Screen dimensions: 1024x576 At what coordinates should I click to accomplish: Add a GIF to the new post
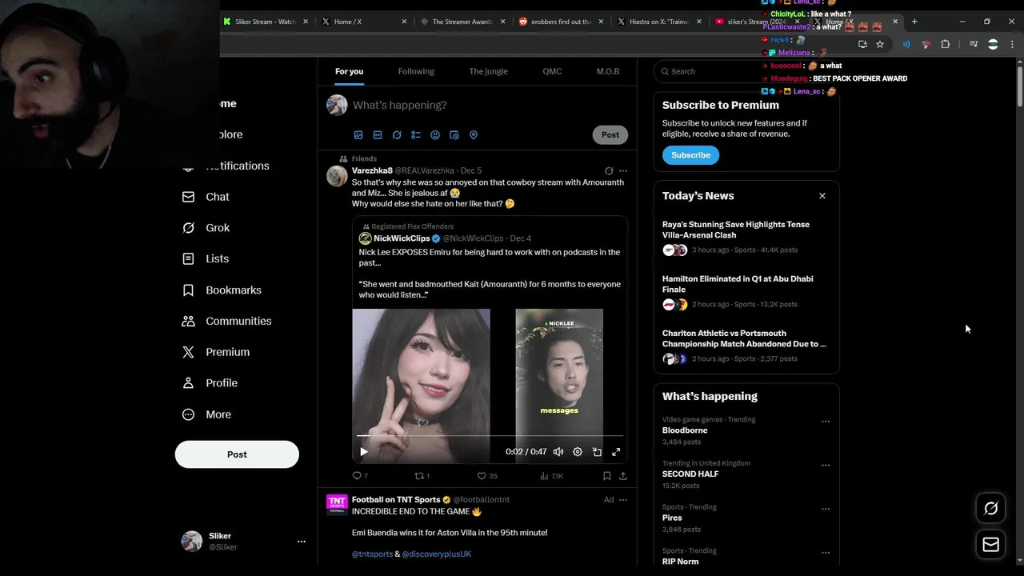(x=378, y=135)
